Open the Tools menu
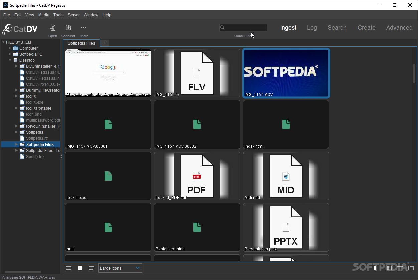 coord(58,15)
